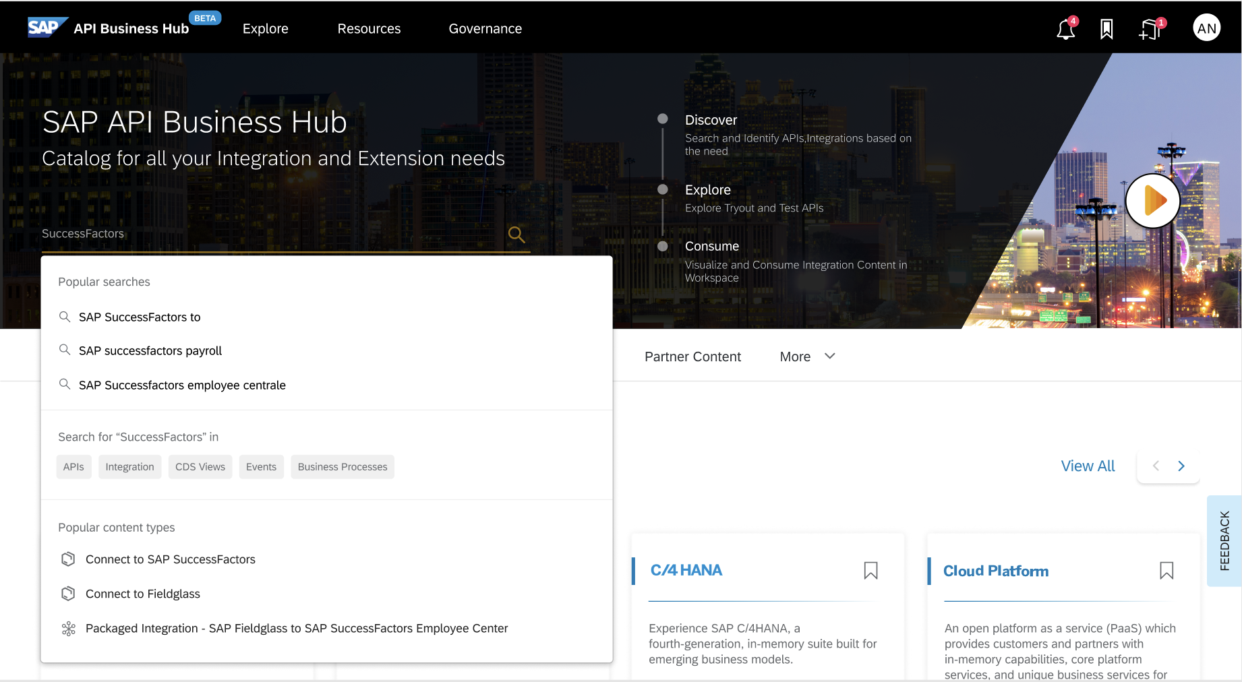The image size is (1242, 682).
Task: Toggle the Business Processes filter chip
Action: (x=342, y=466)
